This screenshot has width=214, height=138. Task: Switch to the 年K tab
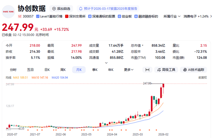click(111, 70)
